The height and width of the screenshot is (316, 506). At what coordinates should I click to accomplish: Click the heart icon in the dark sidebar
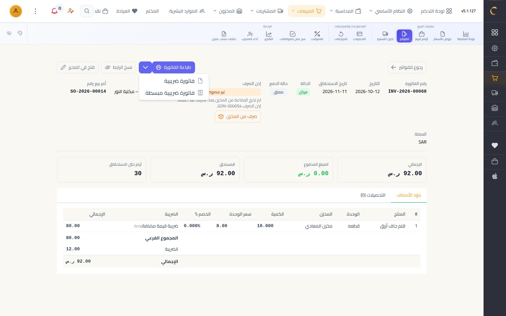coord(495,145)
